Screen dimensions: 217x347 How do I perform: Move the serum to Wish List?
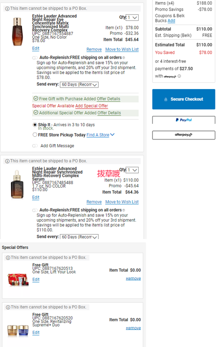(122, 202)
